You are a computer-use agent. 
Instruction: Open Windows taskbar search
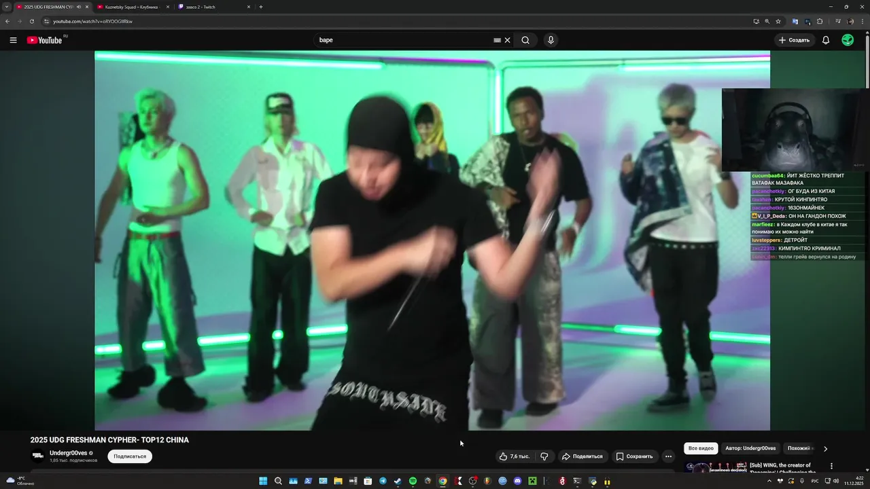278,481
